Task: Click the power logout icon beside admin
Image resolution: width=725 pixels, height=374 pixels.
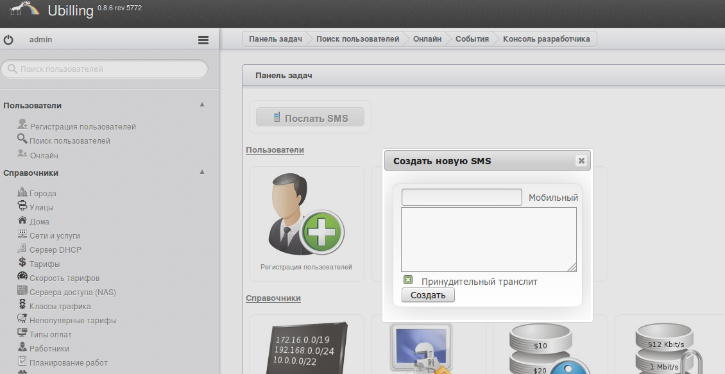Action: [x=8, y=40]
